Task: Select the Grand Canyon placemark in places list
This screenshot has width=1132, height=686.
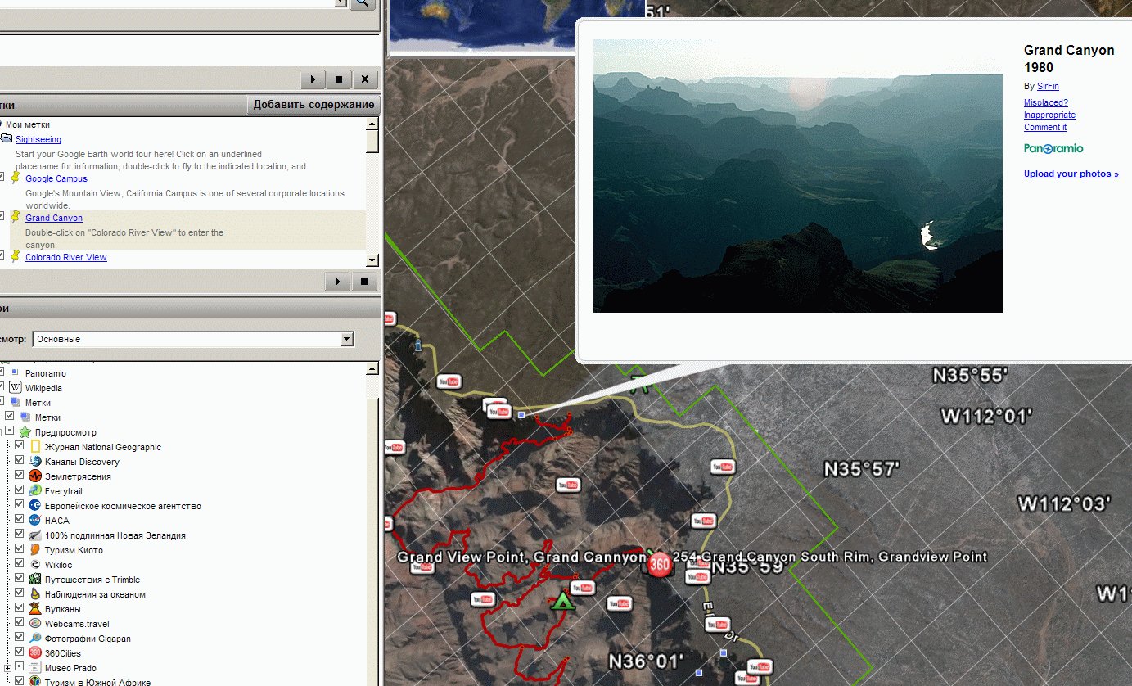Action: click(54, 219)
